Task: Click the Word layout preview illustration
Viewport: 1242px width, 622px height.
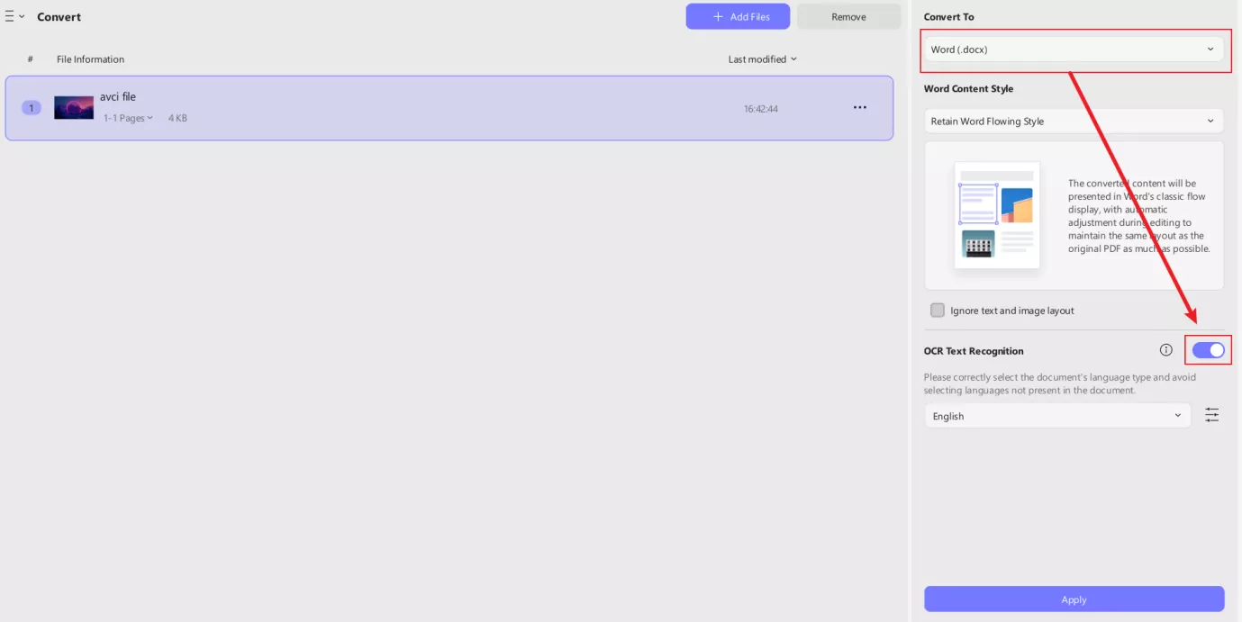Action: pyautogui.click(x=996, y=215)
